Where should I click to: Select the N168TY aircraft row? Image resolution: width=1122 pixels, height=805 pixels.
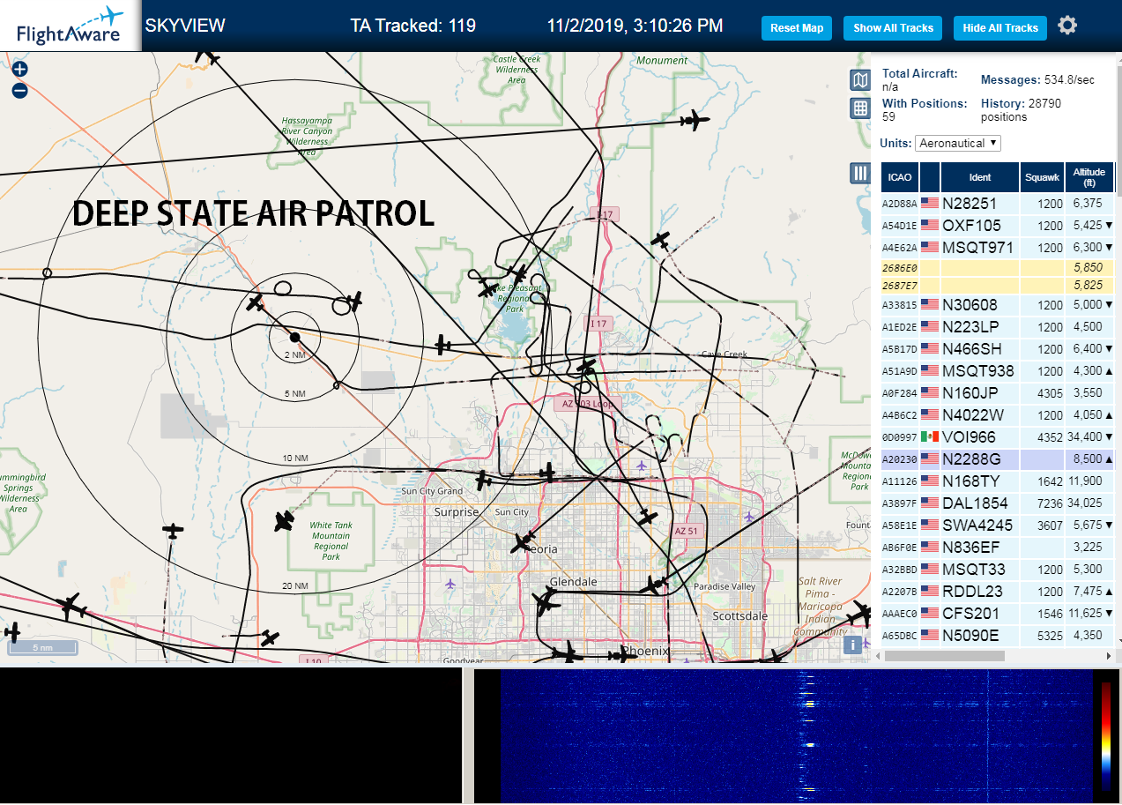click(x=998, y=481)
